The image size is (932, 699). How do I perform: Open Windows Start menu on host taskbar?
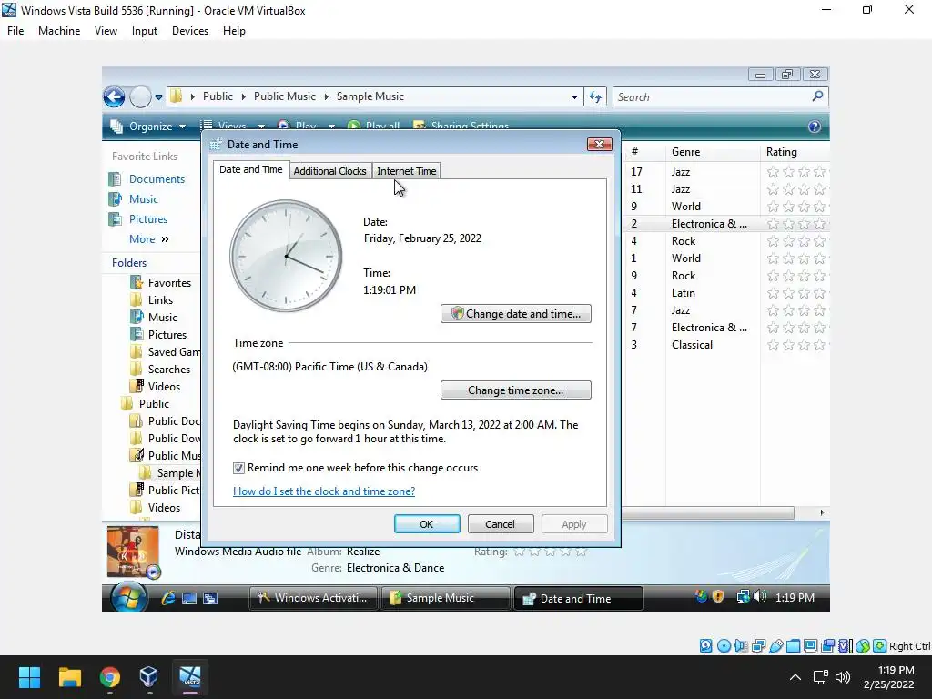coord(29,677)
